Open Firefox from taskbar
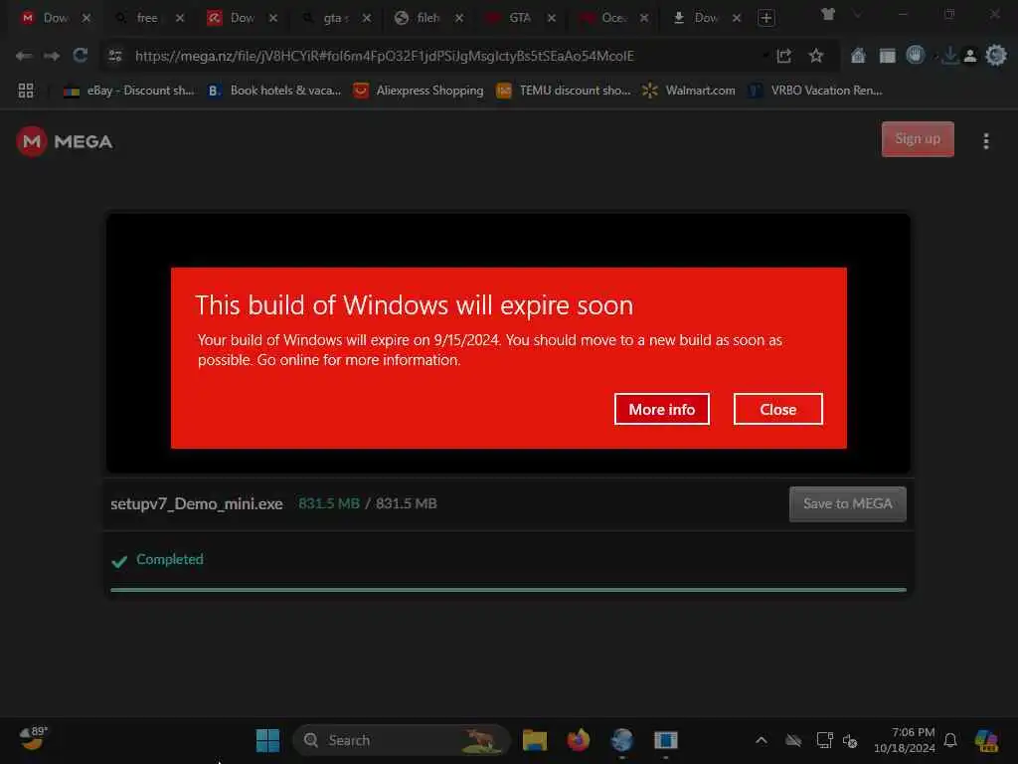The width and height of the screenshot is (1018, 764). pyautogui.click(x=578, y=740)
